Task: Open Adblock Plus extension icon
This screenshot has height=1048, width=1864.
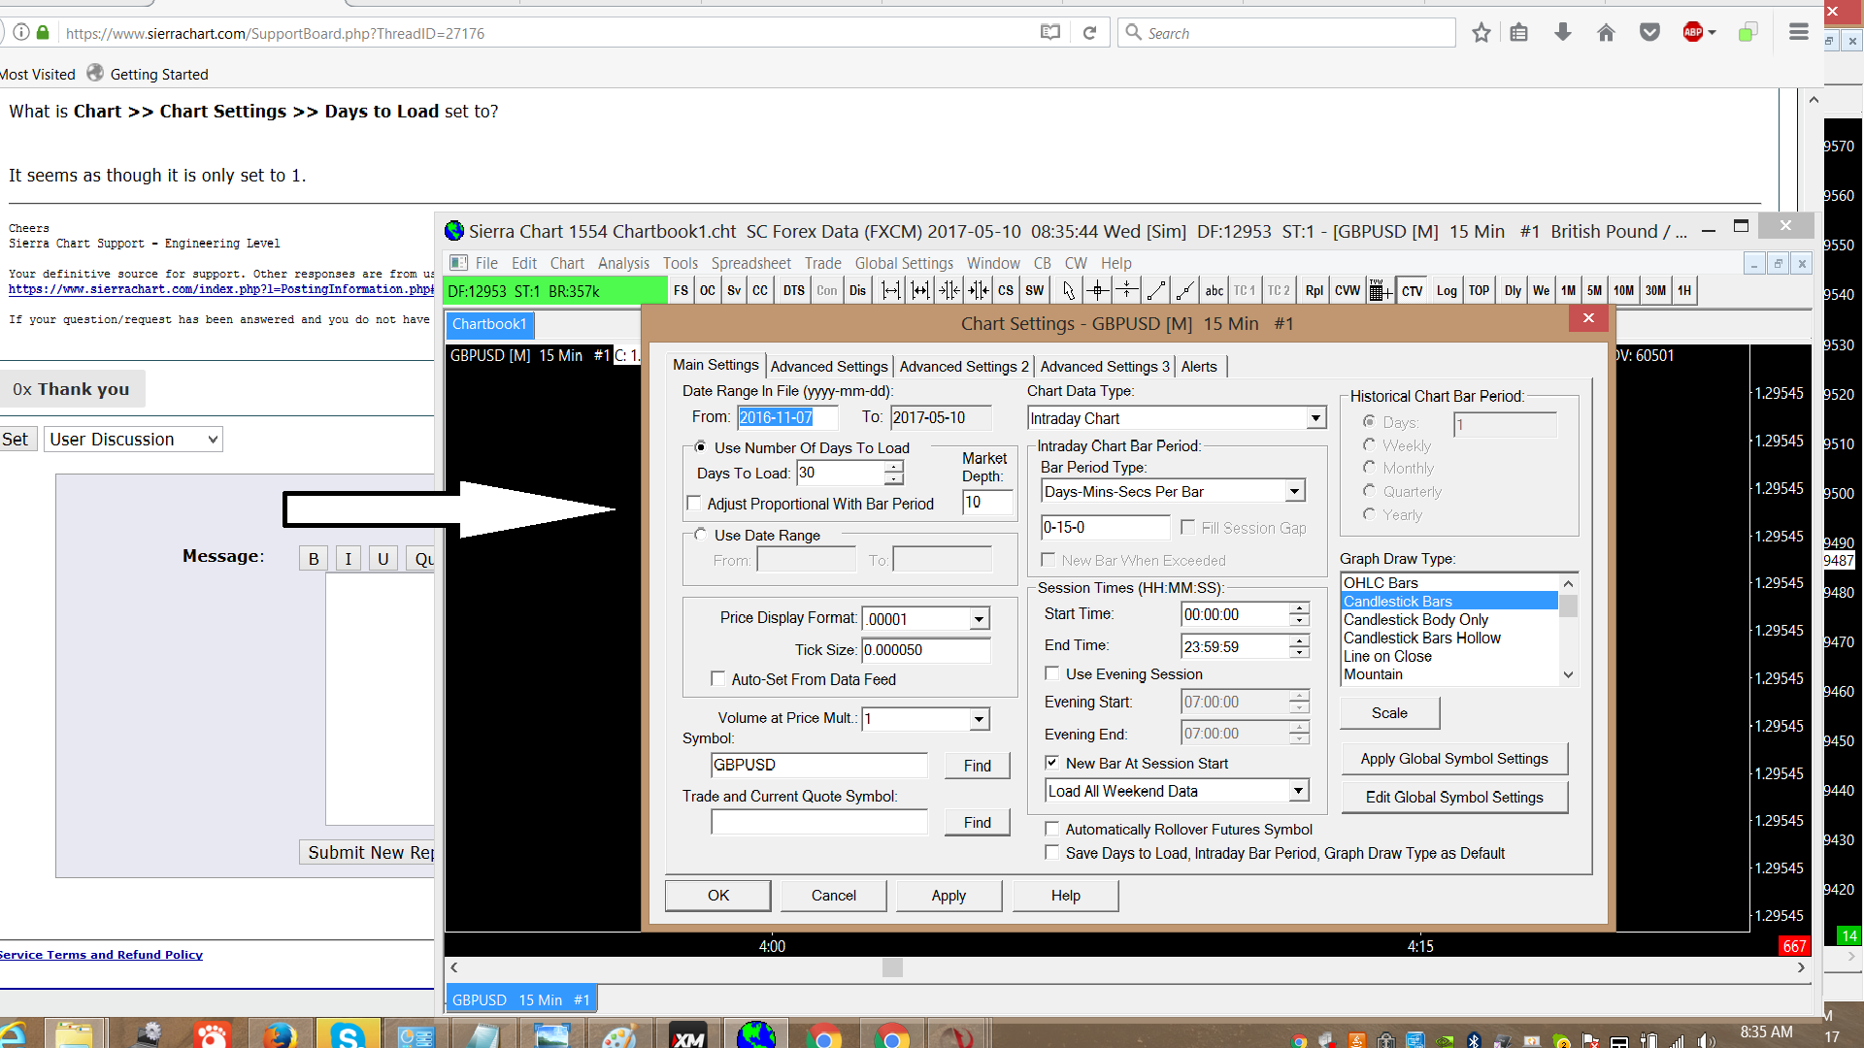Action: (1693, 33)
